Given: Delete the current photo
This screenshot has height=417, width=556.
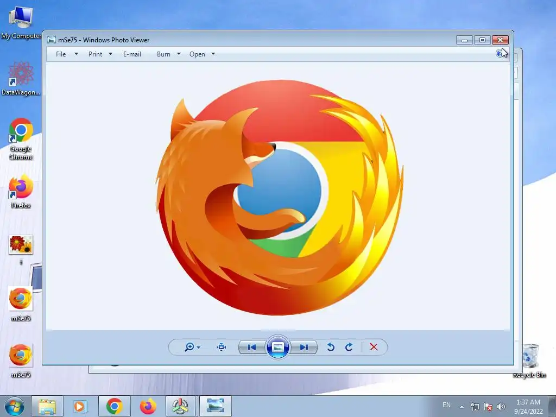Looking at the screenshot, I should tap(374, 347).
